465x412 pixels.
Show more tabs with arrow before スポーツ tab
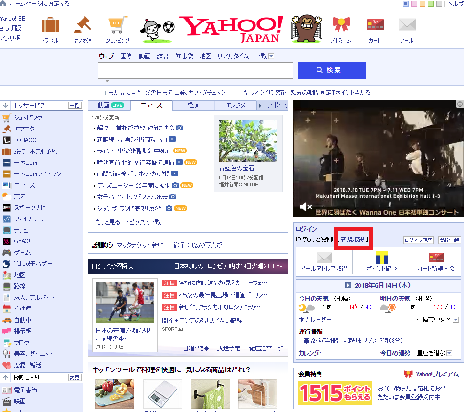(x=260, y=106)
